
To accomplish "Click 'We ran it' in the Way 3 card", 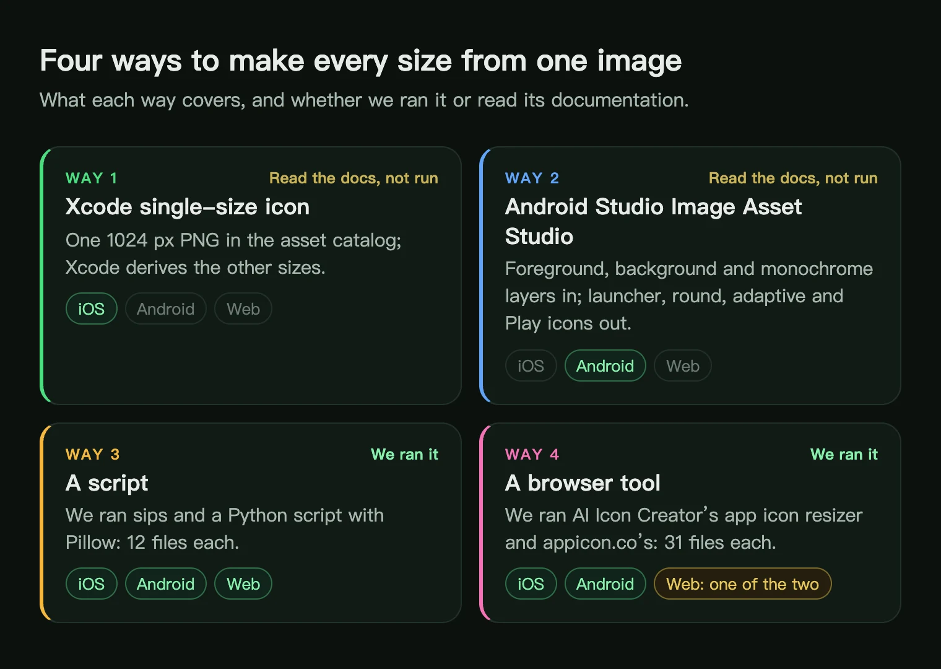I will coord(404,455).
